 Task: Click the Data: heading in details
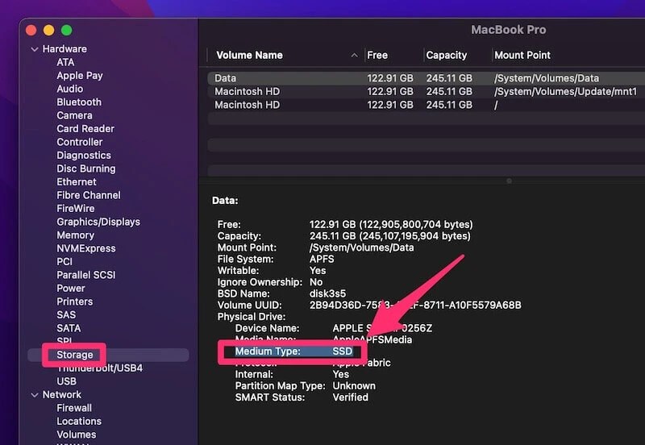point(225,201)
